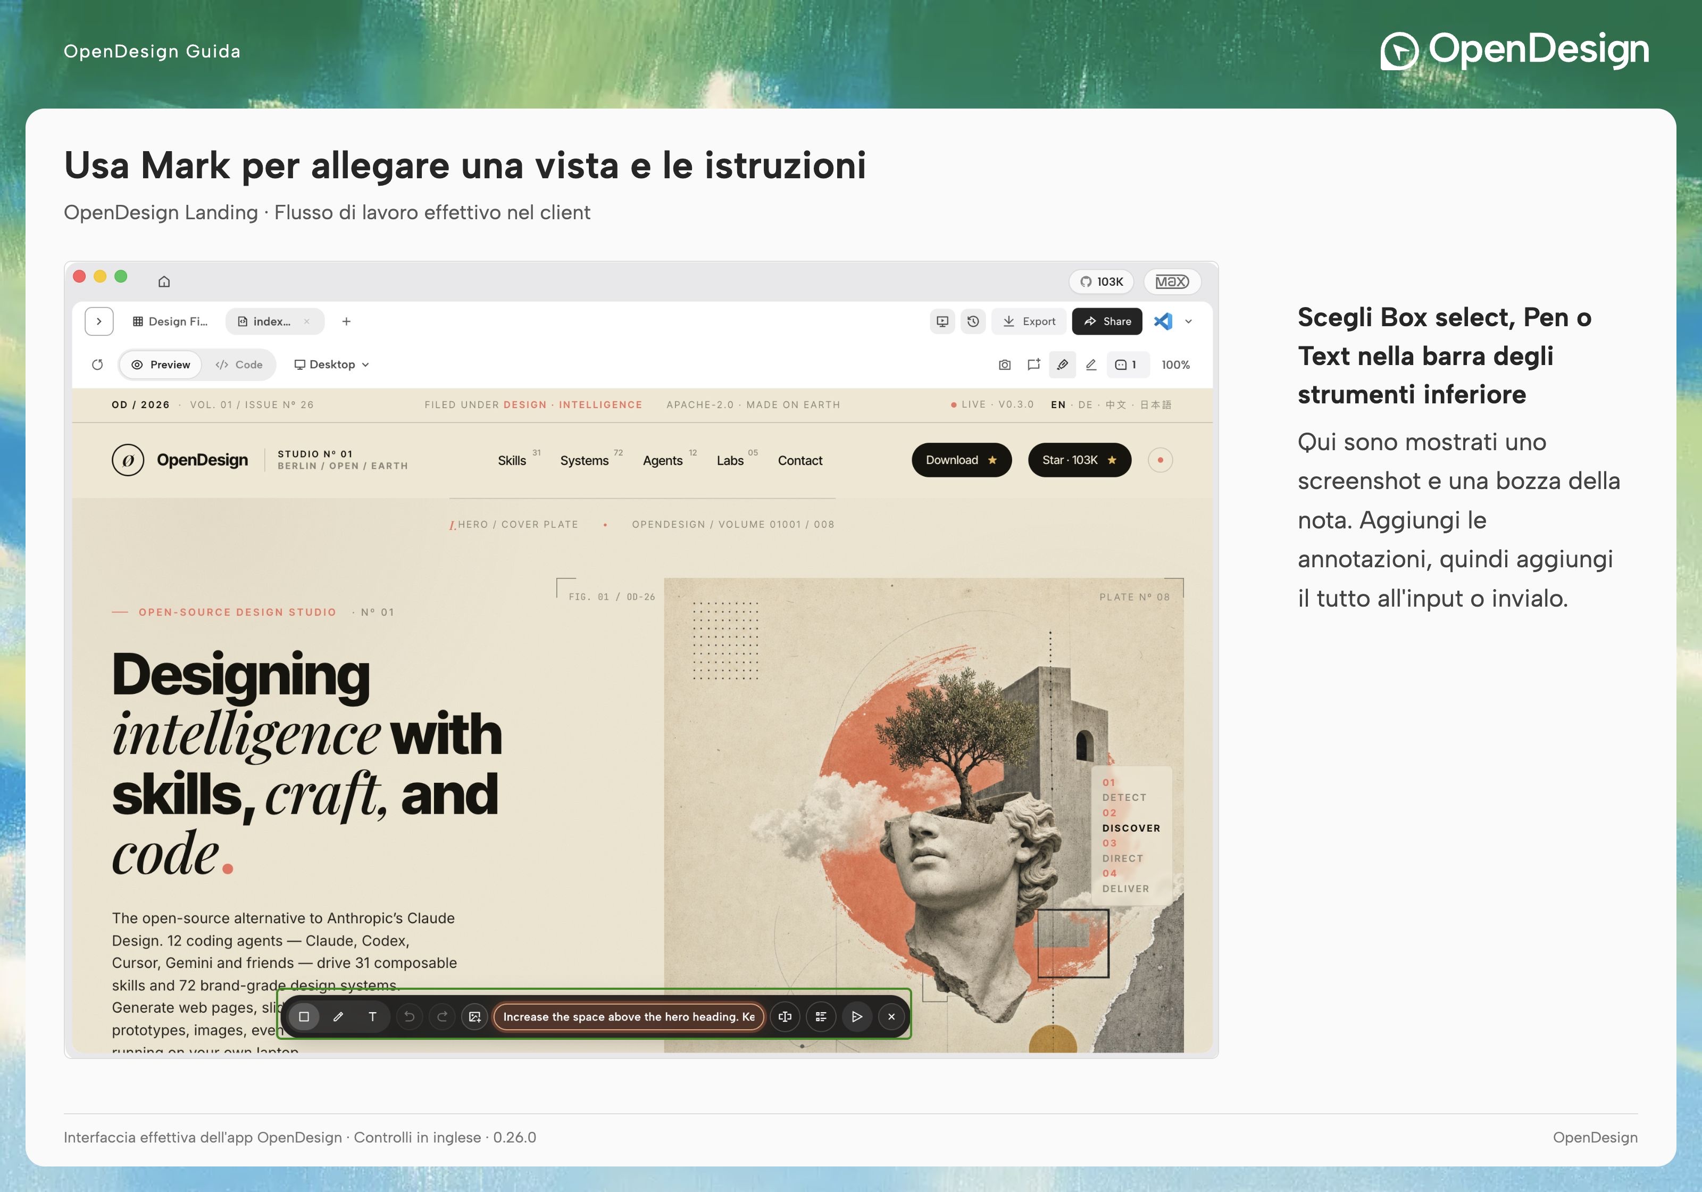Select the Pen tool in annotation bar
The height and width of the screenshot is (1192, 1702).
(x=338, y=1016)
